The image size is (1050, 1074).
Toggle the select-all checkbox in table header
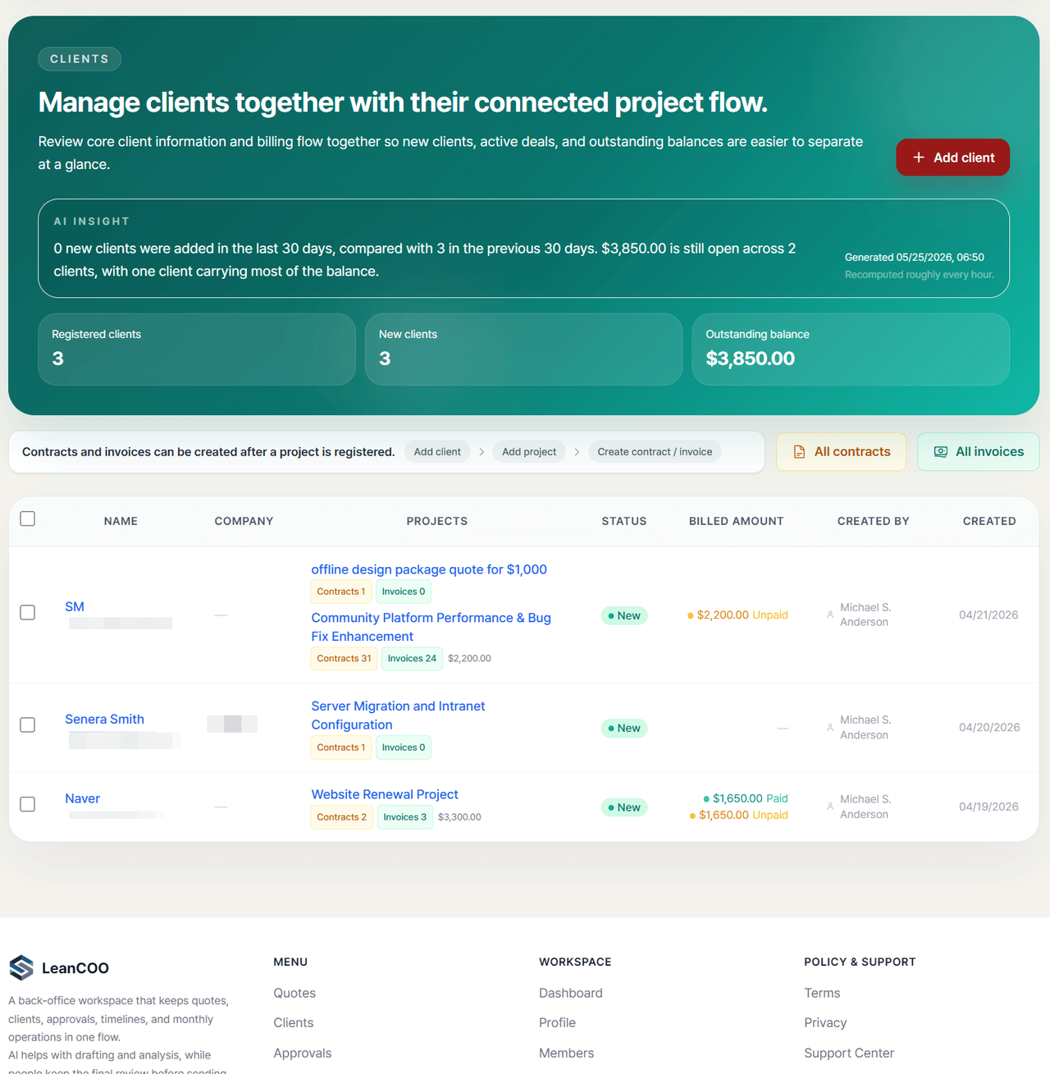[28, 519]
